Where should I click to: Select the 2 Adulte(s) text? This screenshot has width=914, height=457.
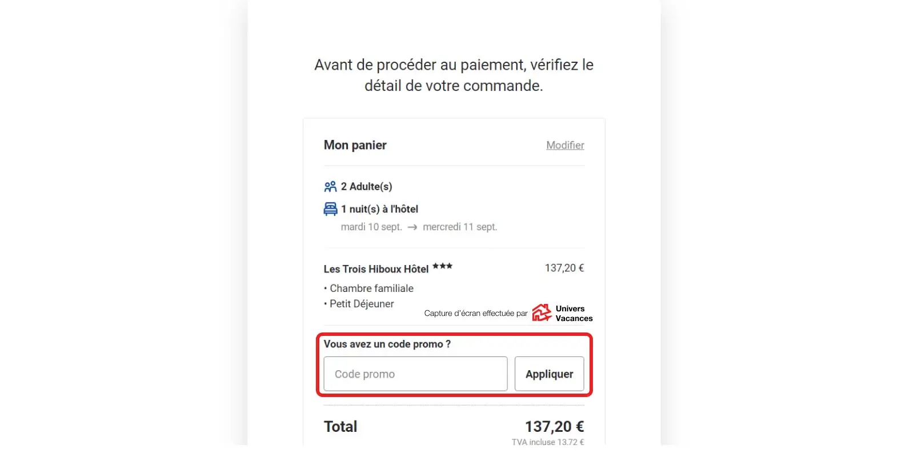coord(366,187)
